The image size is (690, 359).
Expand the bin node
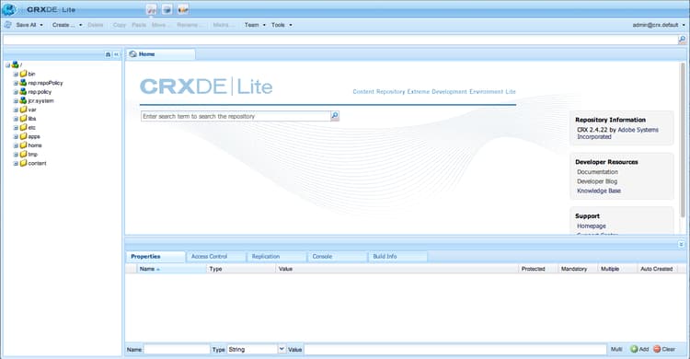16,74
